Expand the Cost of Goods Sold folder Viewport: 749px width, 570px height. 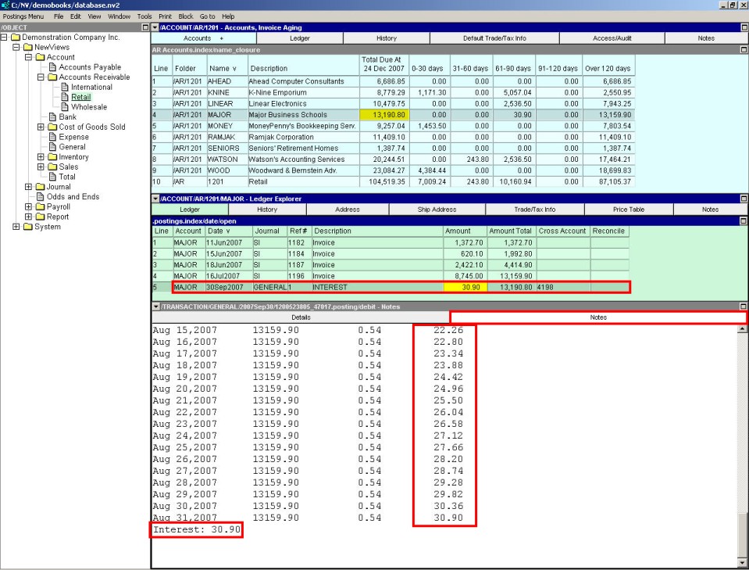41,127
